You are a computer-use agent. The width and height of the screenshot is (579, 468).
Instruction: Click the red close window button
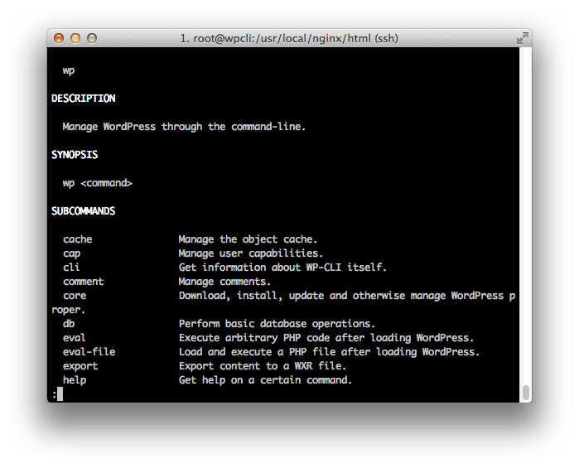click(x=59, y=38)
